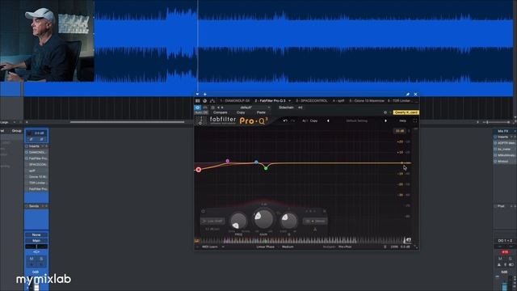
Task: Toggle the FabFilter Pro insert power
Action: (27, 158)
